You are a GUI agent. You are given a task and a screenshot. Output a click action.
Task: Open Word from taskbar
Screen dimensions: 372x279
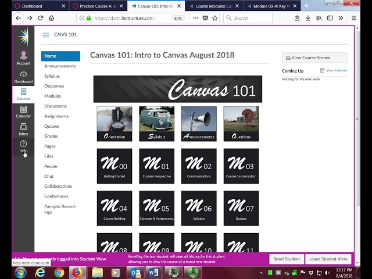tap(153, 273)
